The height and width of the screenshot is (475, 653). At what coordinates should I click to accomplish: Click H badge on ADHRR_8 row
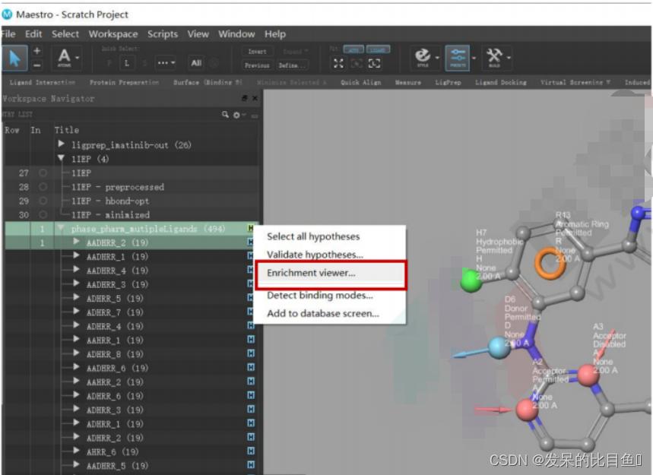coord(251,353)
